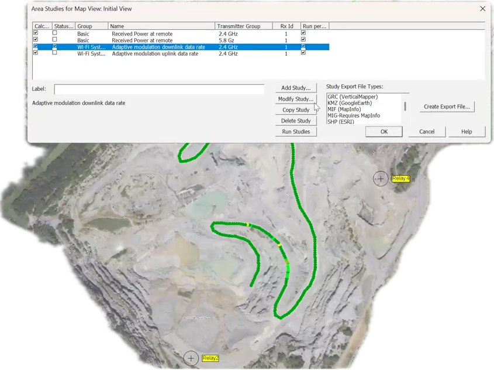This screenshot has height=370, width=494.
Task: Select the Received Power at remote 2.4 GHz row name
Action: [142, 34]
